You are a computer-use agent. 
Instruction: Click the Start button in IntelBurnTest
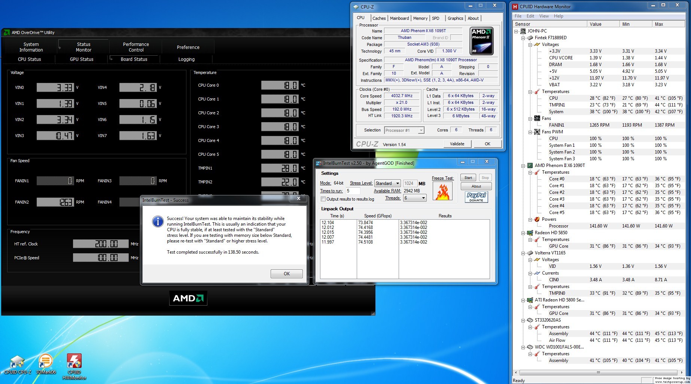tap(468, 178)
